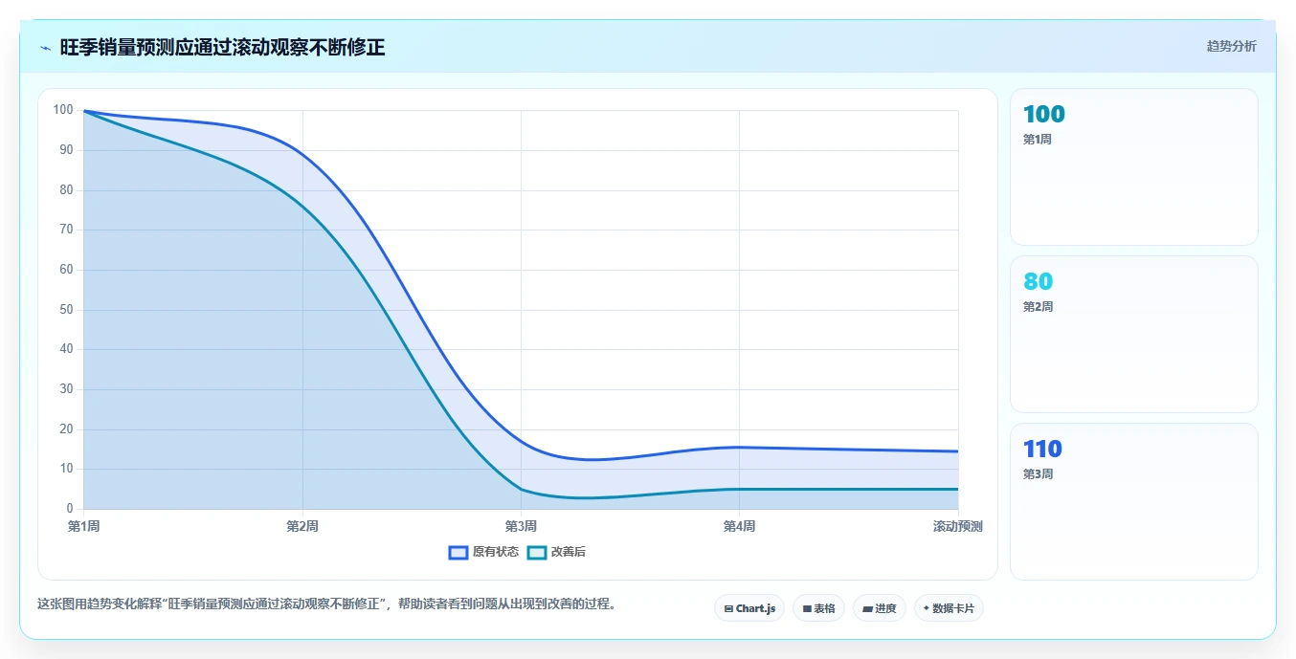Image resolution: width=1296 pixels, height=659 pixels.
Task: Click the 滚动预测 x-axis label
Action: coord(957,526)
